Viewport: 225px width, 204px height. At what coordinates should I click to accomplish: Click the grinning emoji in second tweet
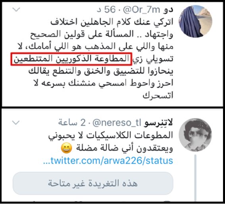(66, 148)
